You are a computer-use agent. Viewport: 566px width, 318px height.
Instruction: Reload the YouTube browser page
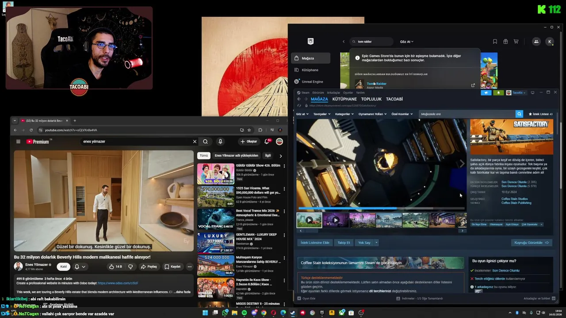31,130
